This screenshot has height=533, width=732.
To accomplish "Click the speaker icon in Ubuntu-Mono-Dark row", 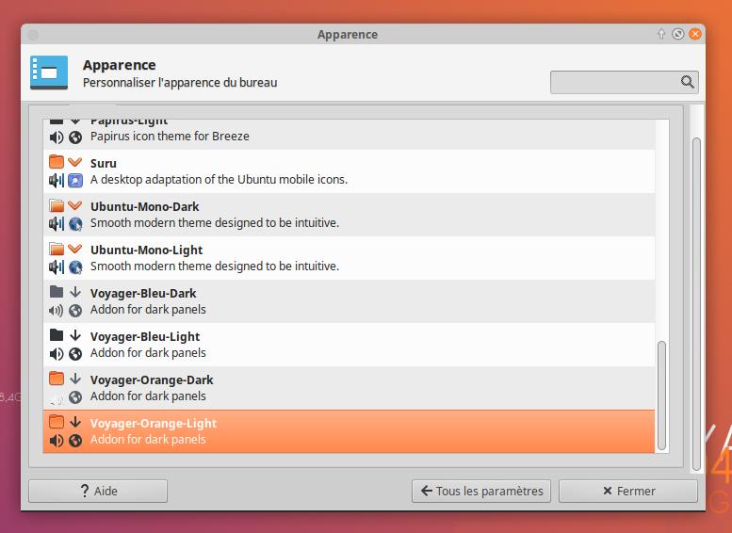I will pyautogui.click(x=56, y=223).
